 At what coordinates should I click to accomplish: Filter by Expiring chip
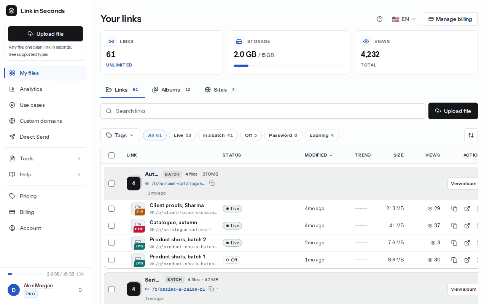322,135
